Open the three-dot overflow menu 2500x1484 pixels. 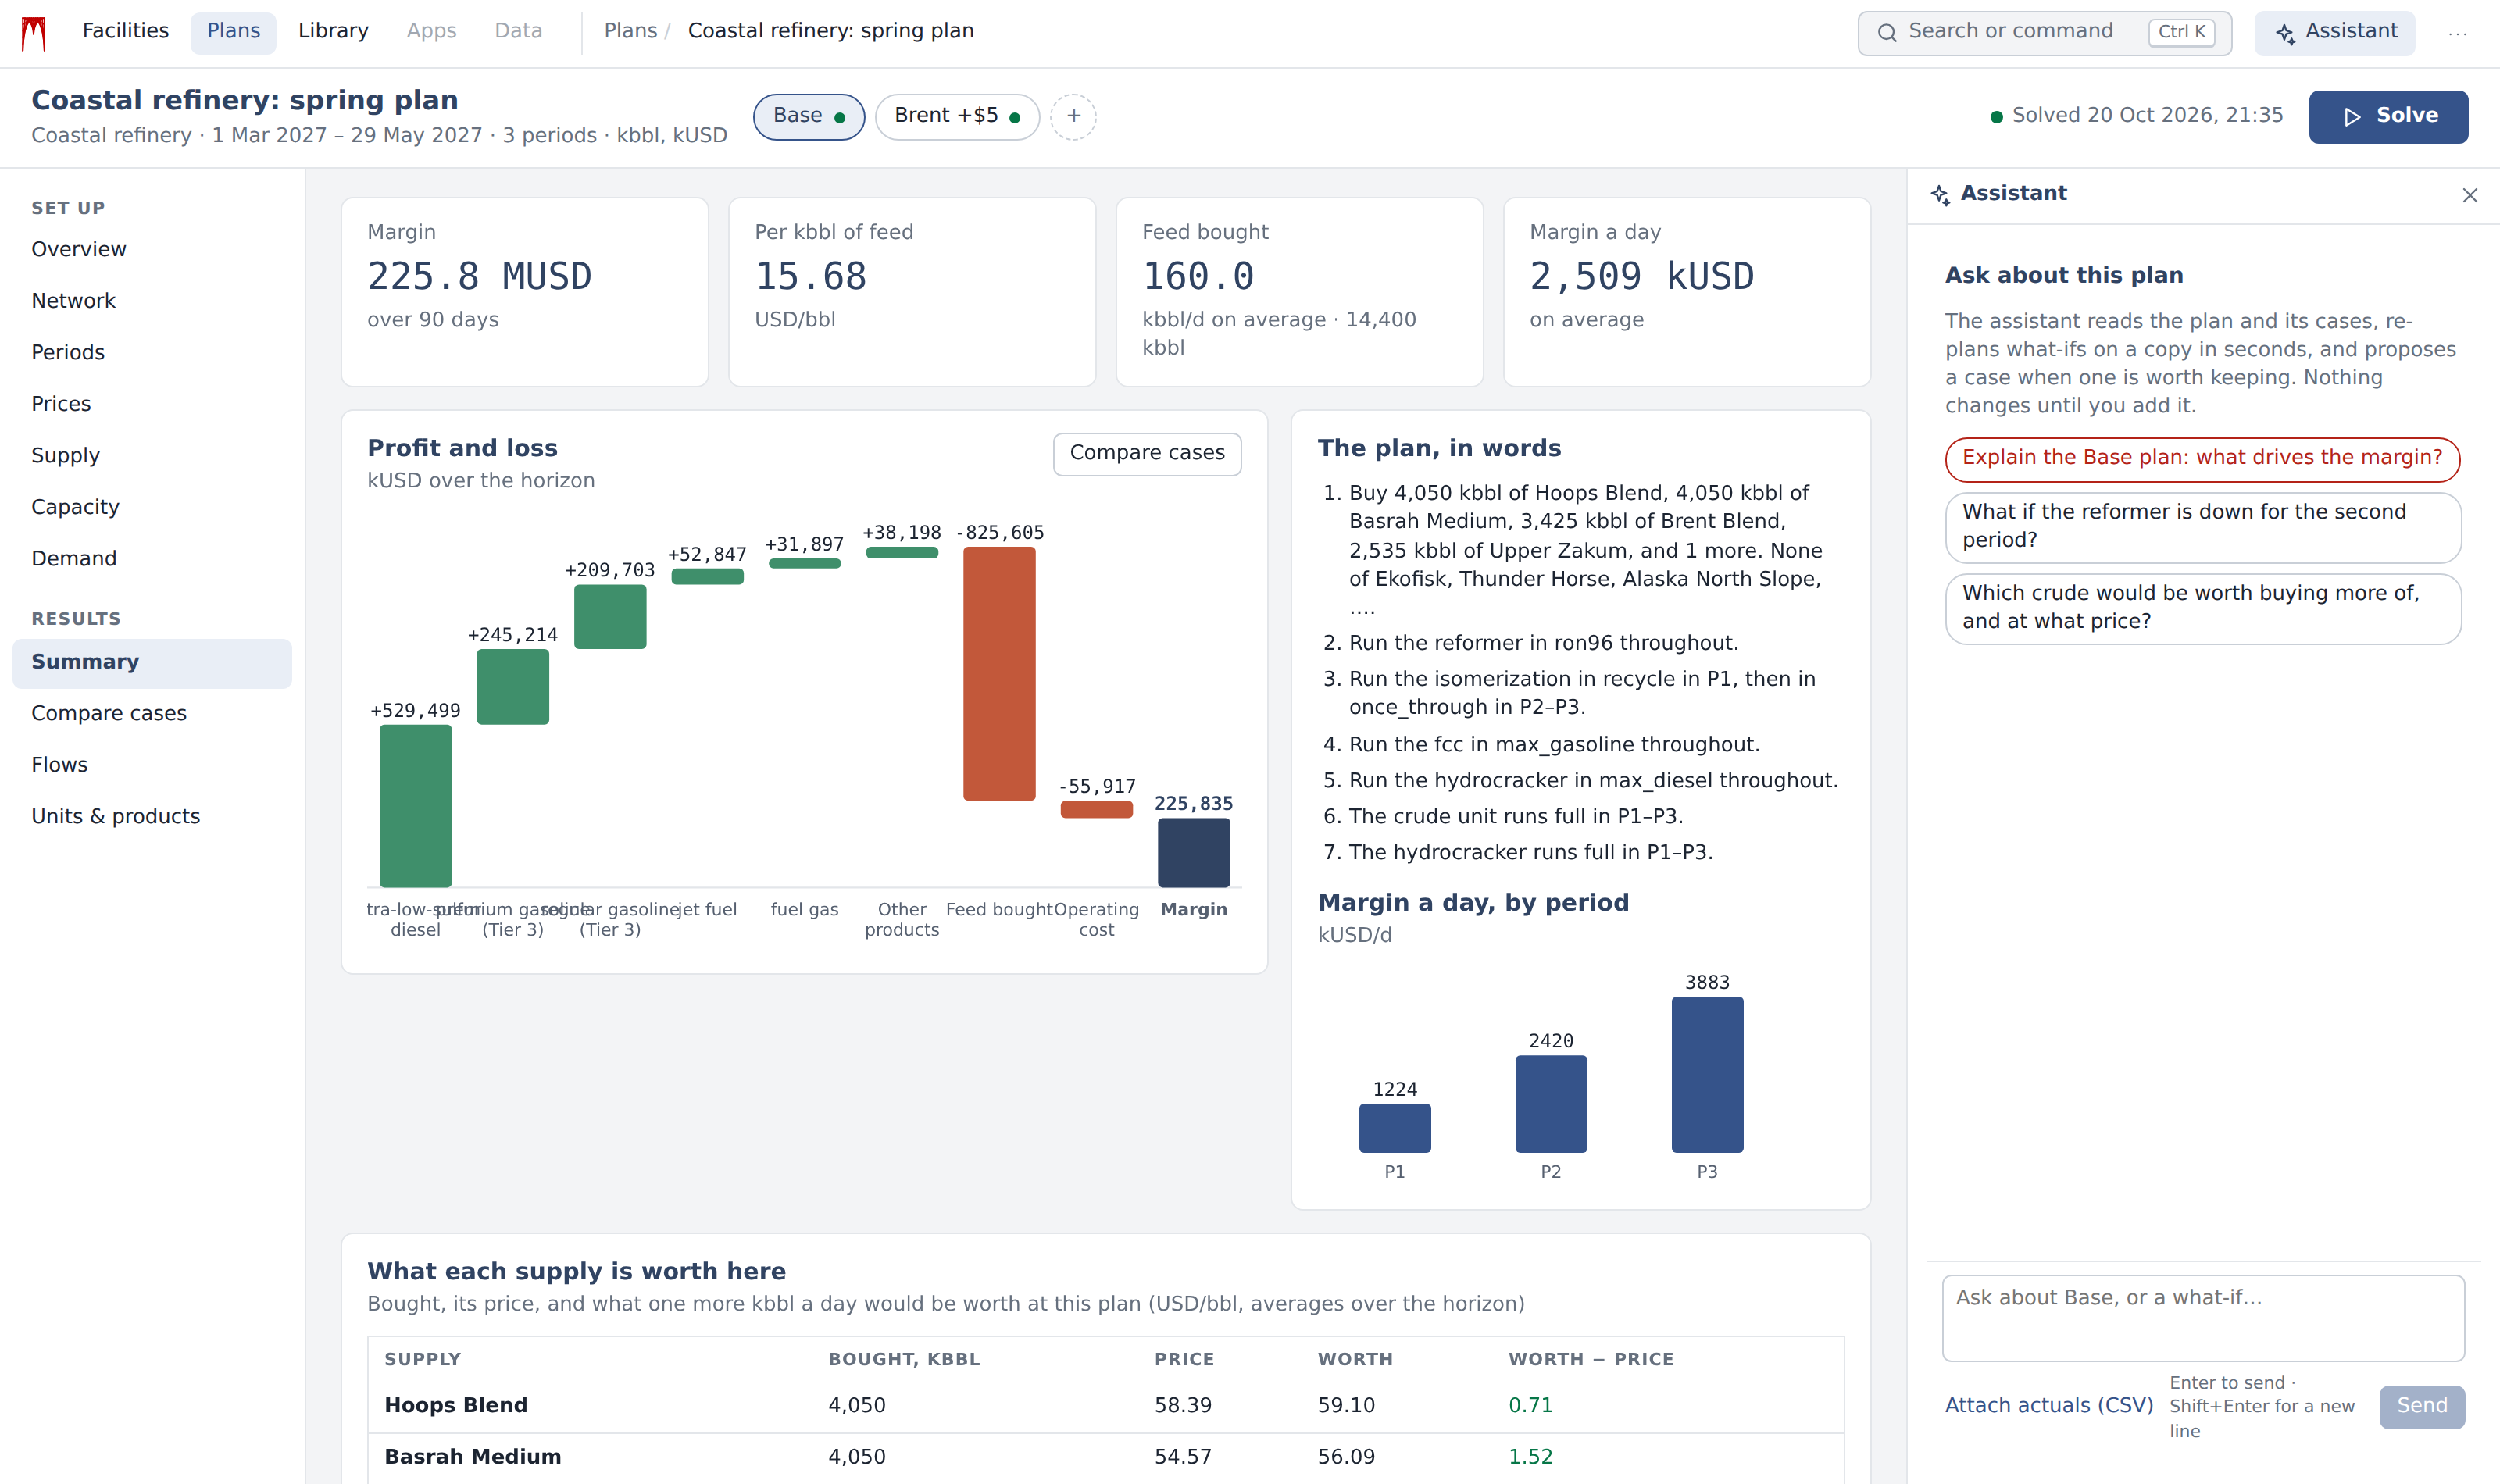2457,33
